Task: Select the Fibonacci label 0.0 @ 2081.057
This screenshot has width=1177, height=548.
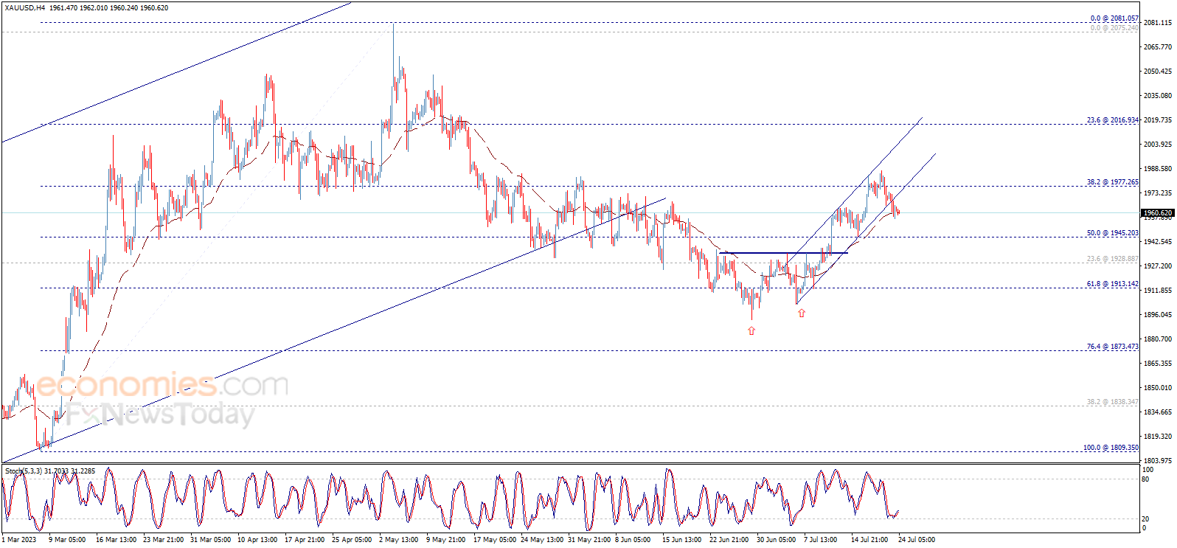Action: [1115, 18]
